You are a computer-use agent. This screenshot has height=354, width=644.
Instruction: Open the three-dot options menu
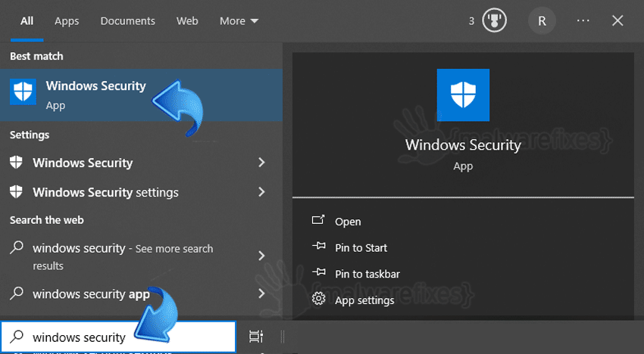point(583,20)
